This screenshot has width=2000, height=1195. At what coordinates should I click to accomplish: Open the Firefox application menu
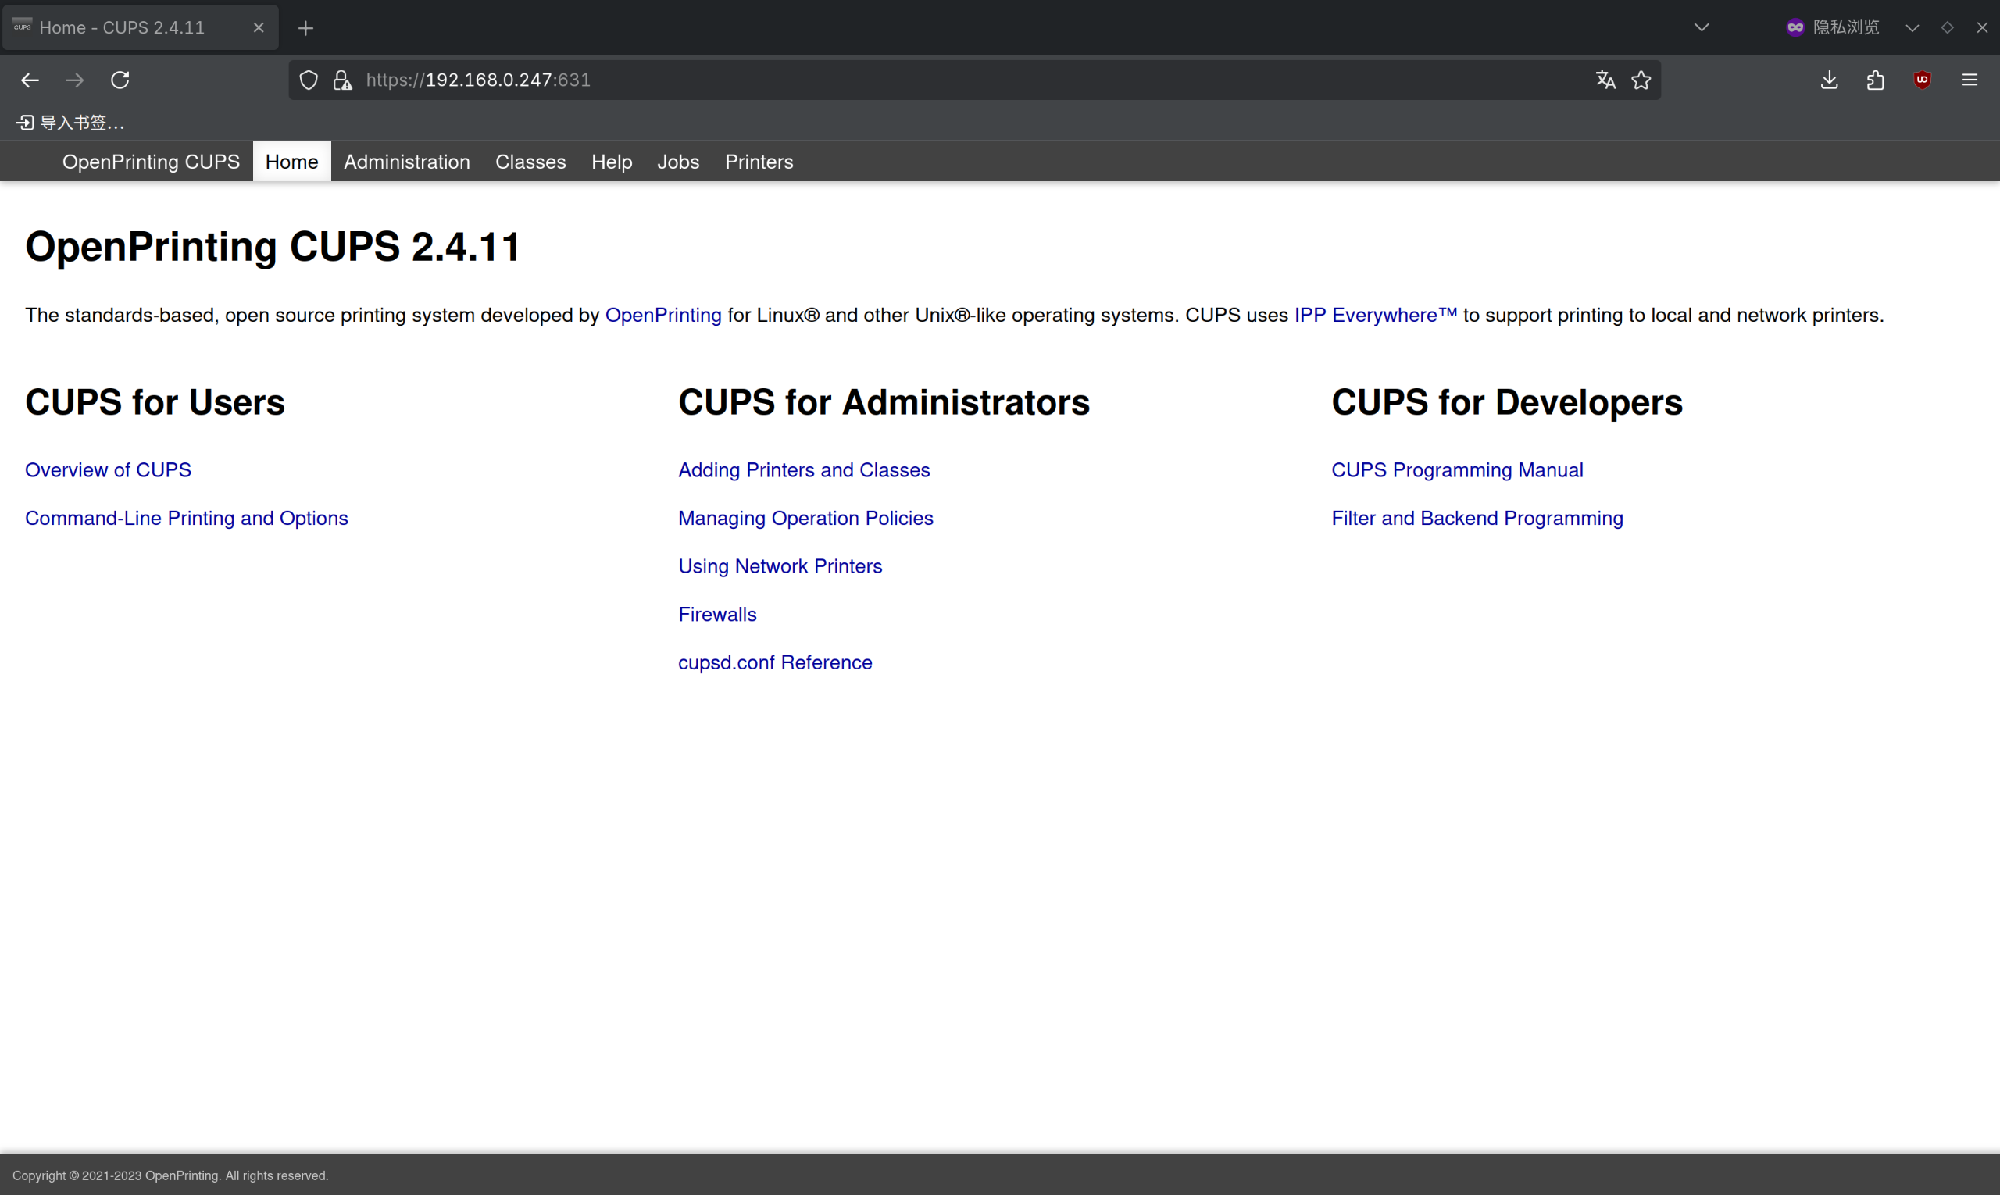point(1970,80)
